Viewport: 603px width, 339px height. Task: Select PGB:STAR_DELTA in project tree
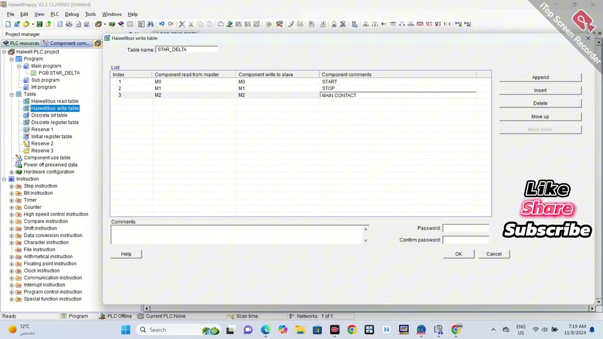click(59, 73)
